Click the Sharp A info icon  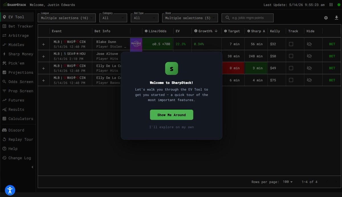tap(249, 31)
